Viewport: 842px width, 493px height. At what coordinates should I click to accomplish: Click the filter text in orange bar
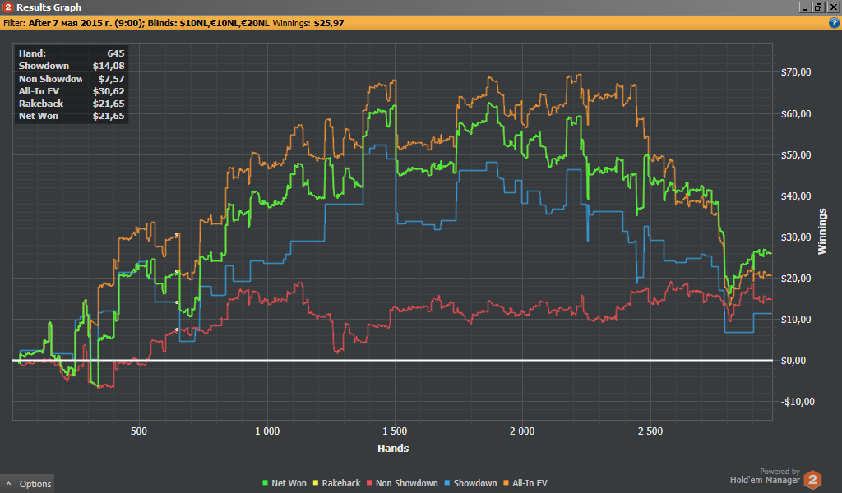coord(136,23)
